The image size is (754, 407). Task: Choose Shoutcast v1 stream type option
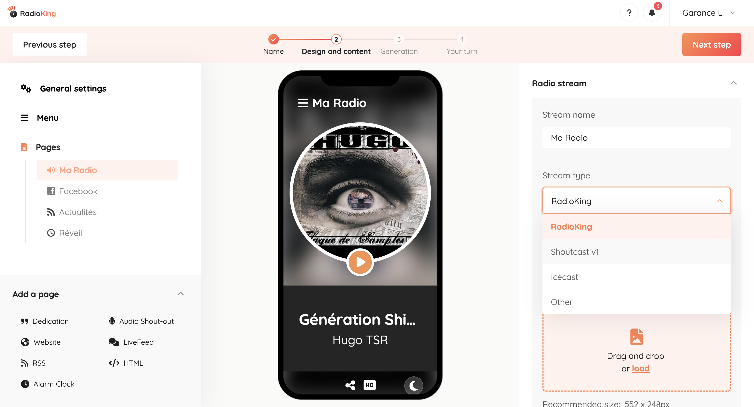point(636,252)
